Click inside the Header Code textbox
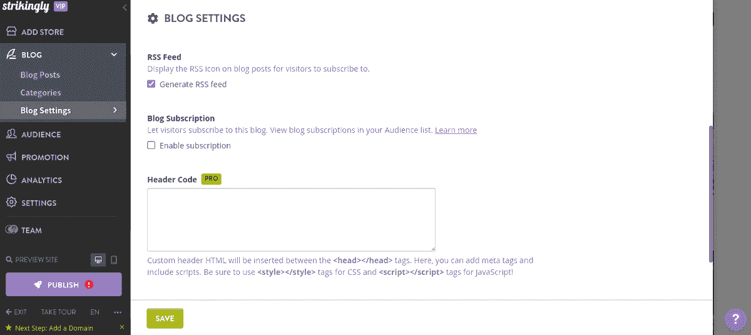 [x=291, y=220]
